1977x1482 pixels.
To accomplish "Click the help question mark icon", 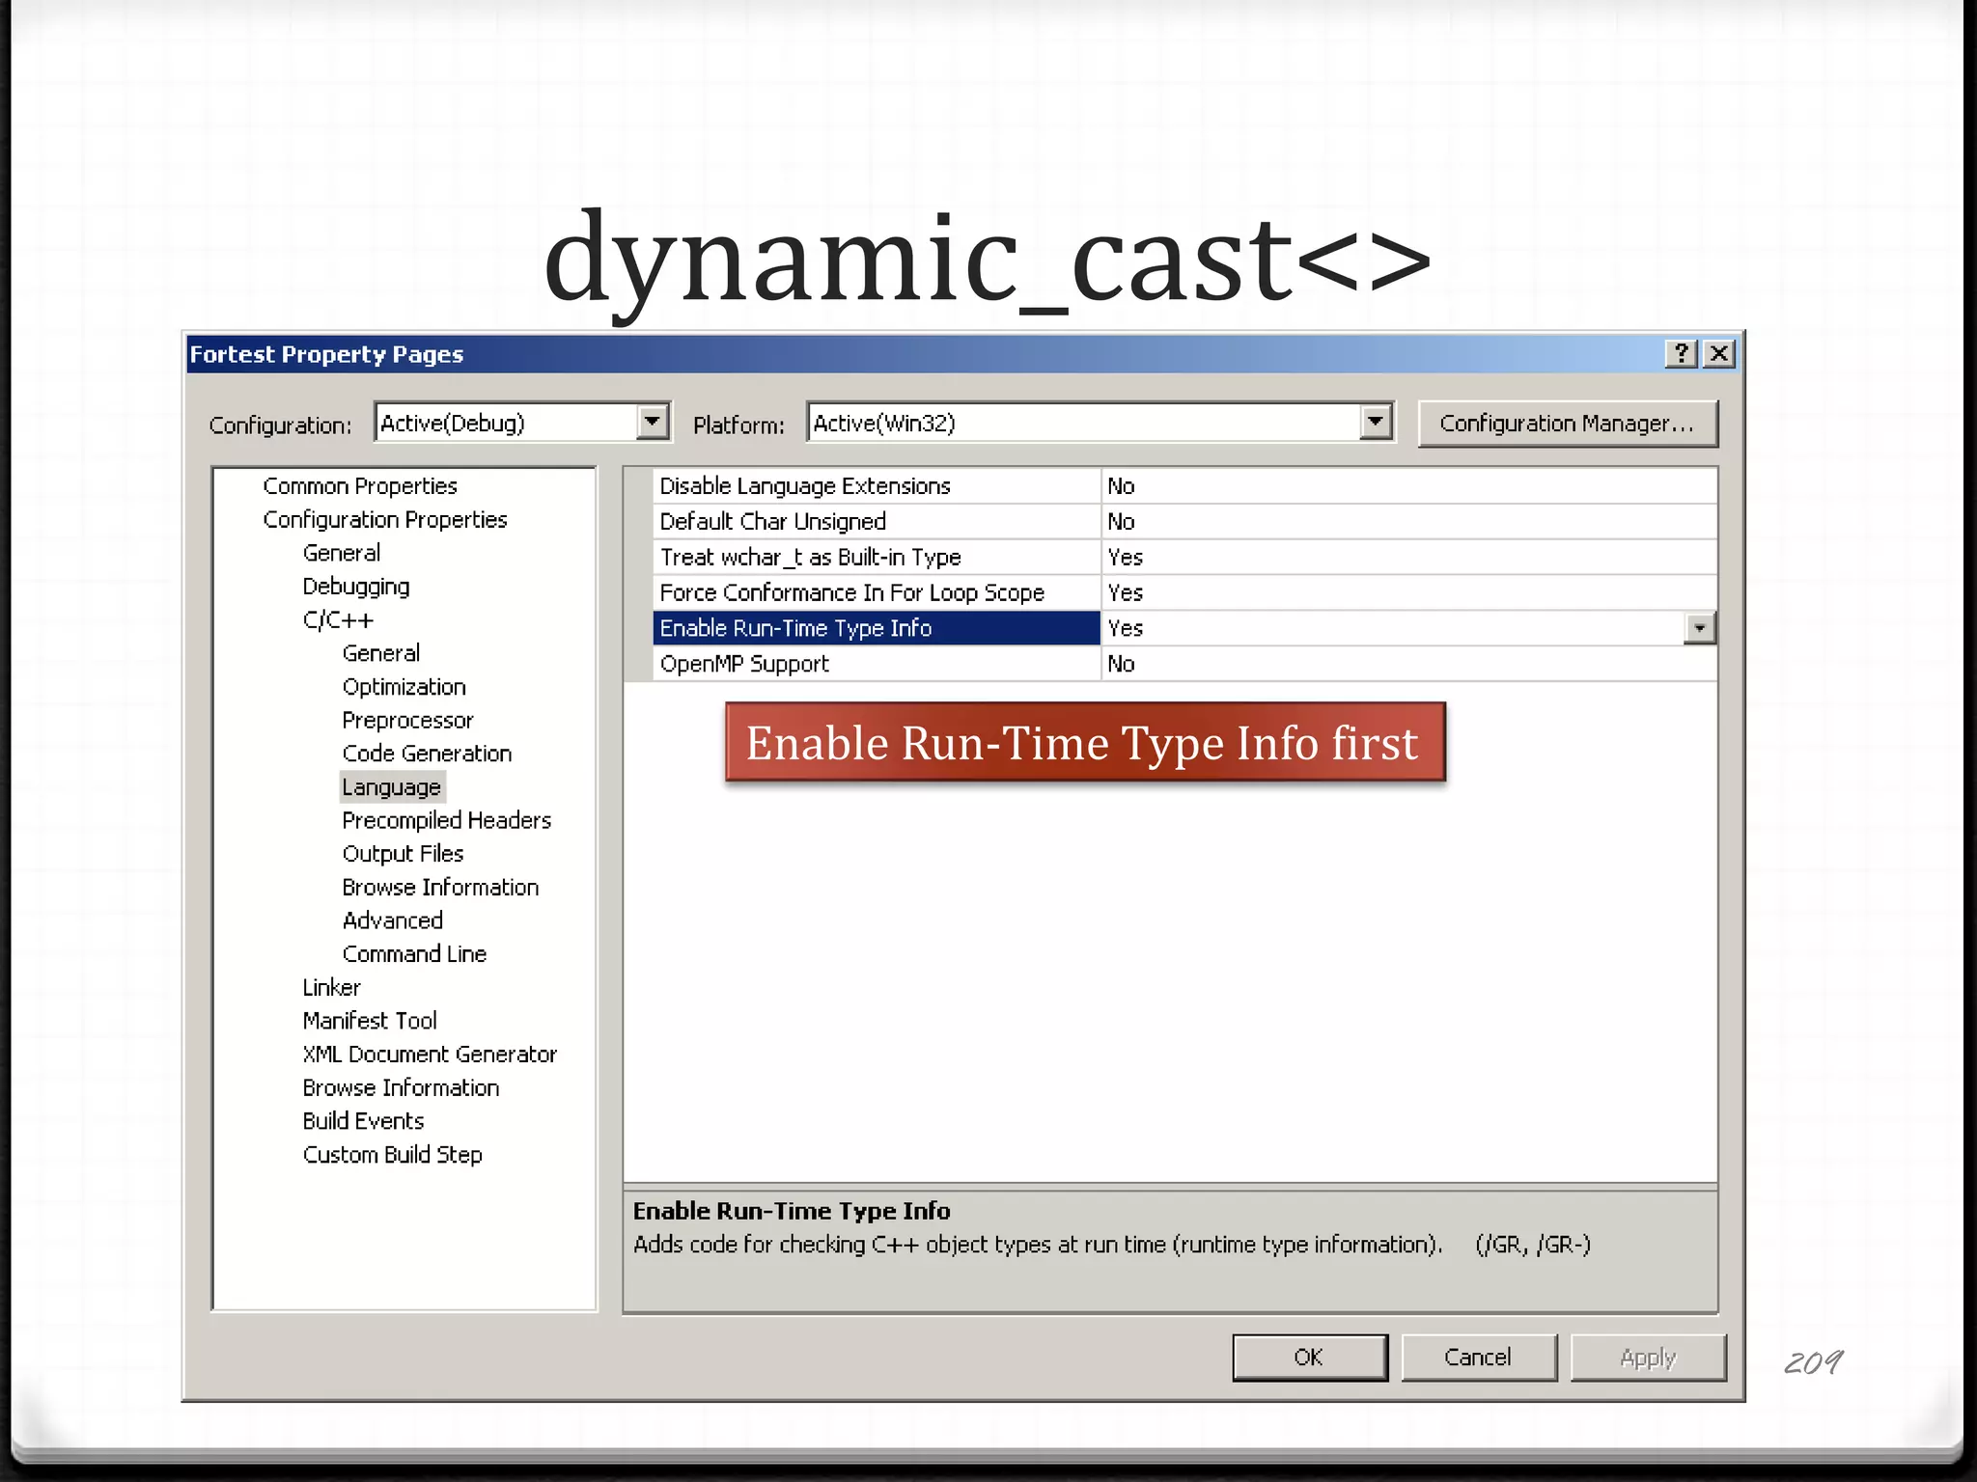I will 1681,354.
